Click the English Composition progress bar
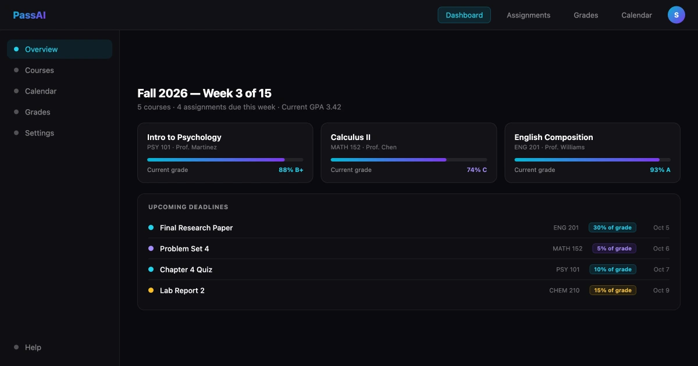 [x=592, y=160]
